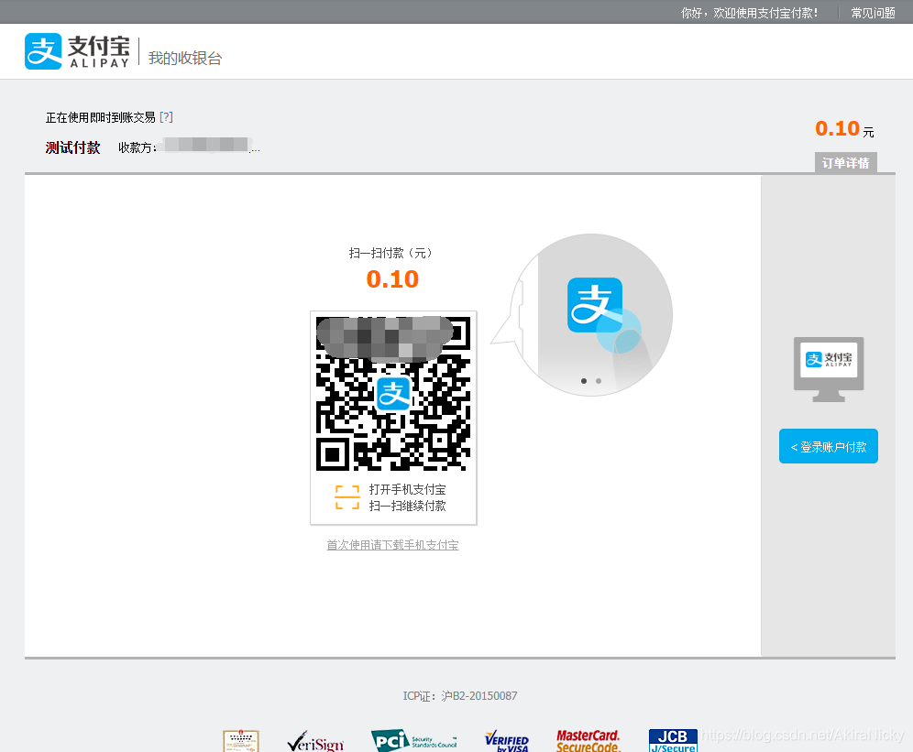Click the 打开手机支付宝 instruction text
Screen dimensions: 913x752
(x=407, y=489)
